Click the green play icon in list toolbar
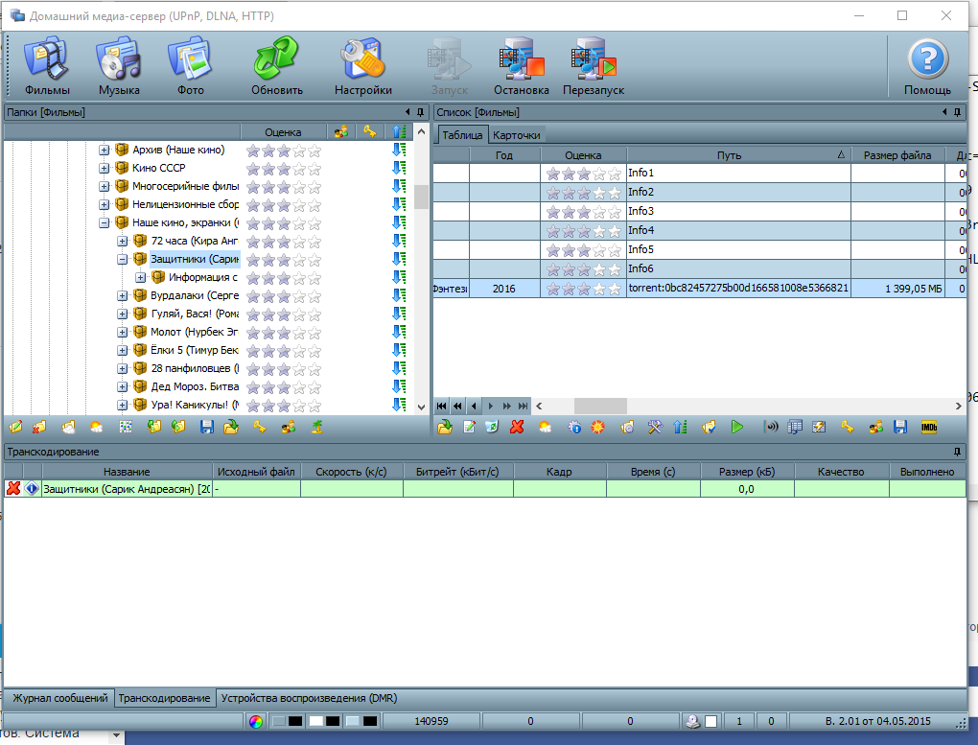The width and height of the screenshot is (978, 745). tap(736, 428)
